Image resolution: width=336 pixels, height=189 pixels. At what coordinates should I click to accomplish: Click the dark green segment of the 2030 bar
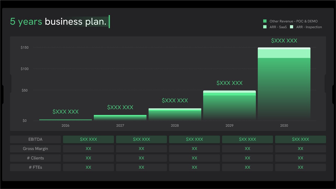tap(284, 89)
